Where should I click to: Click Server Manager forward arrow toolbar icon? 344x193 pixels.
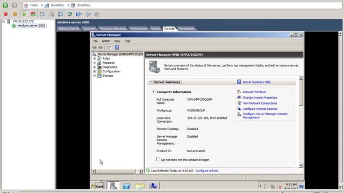click(101, 48)
